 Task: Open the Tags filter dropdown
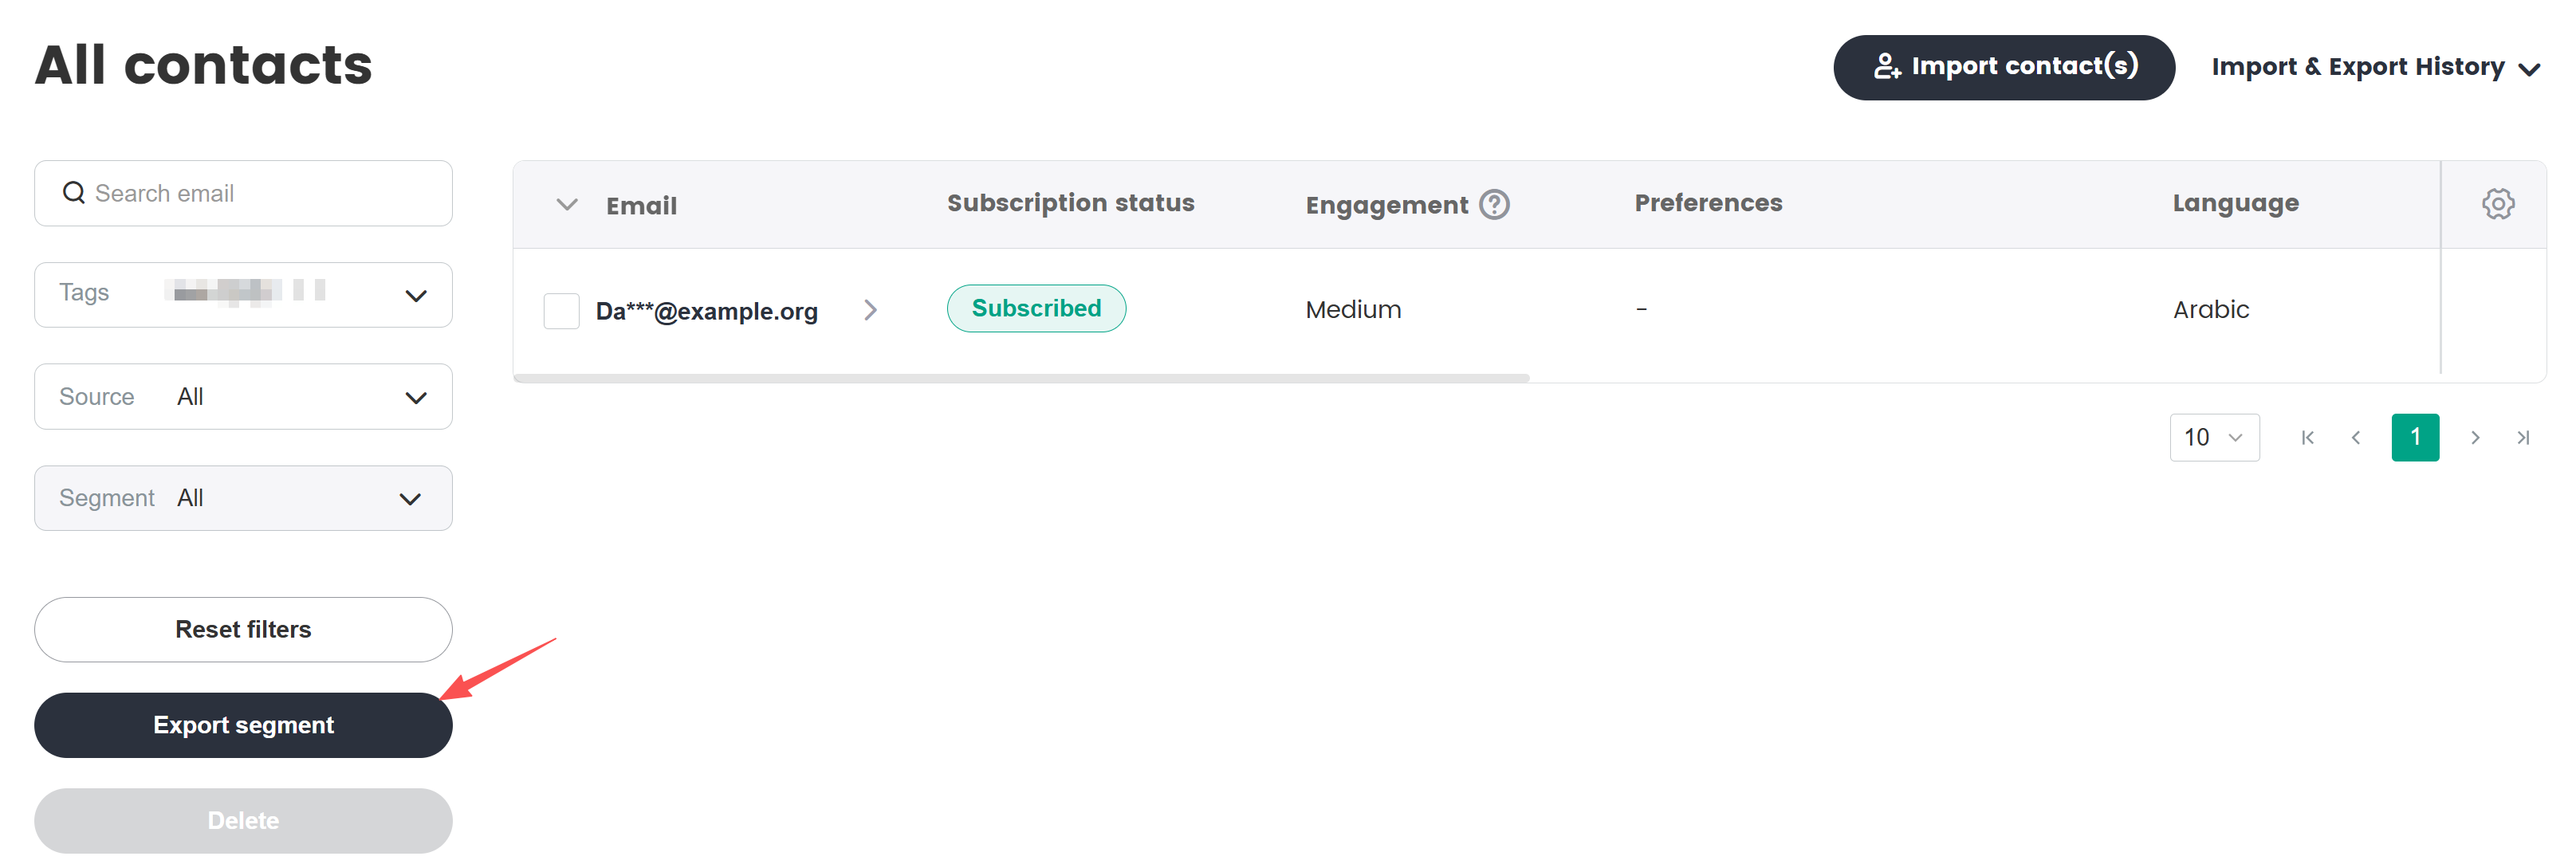coord(417,294)
